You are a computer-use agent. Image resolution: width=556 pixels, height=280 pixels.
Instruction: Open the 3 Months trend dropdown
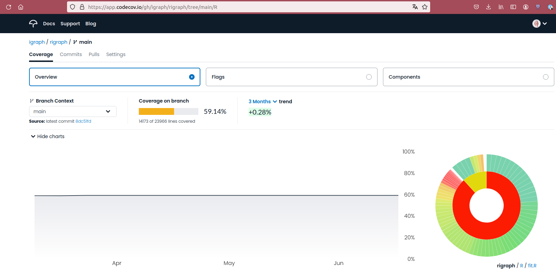tap(263, 102)
